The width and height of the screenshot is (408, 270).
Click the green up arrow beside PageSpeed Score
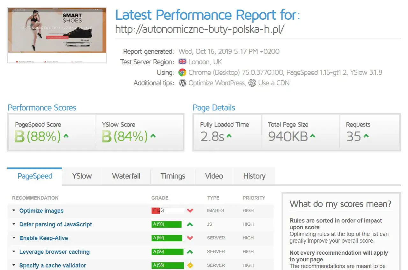[x=66, y=136]
